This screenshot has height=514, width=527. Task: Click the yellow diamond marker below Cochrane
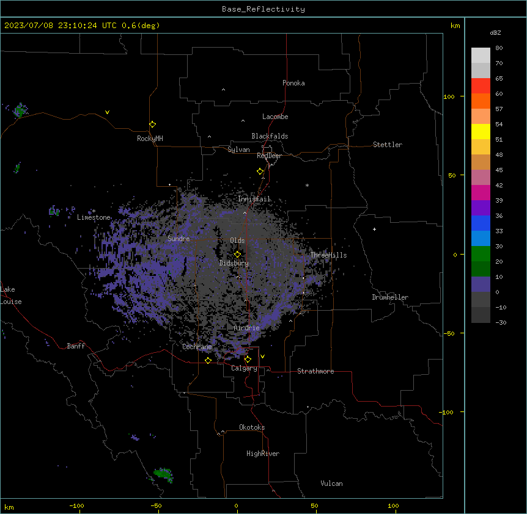[x=208, y=360]
